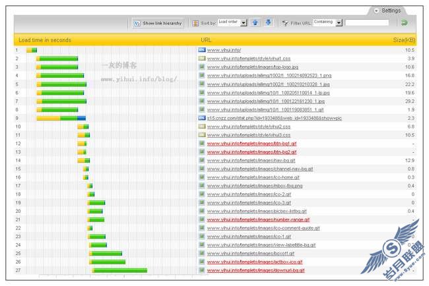
Task: Click the URL column header
Action: pyautogui.click(x=206, y=40)
